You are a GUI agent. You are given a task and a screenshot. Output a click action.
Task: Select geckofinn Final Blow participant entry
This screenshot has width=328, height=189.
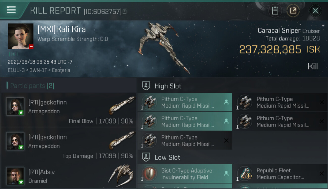pyautogui.click(x=69, y=110)
